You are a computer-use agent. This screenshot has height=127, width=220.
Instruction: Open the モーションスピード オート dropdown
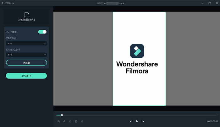pos(26,55)
